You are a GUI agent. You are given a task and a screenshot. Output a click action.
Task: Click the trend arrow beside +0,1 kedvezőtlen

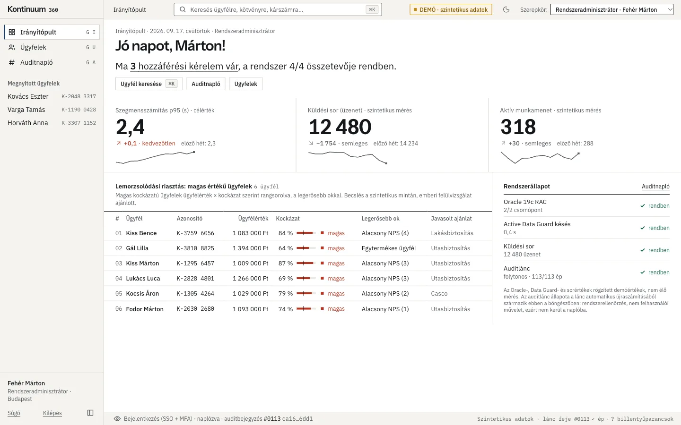[119, 144]
